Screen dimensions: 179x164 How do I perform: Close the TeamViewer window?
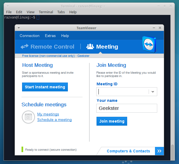(160, 28)
